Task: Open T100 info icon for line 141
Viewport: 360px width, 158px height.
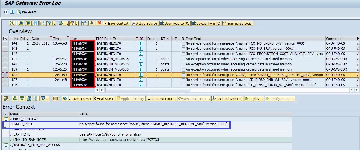Action: coord(141,59)
